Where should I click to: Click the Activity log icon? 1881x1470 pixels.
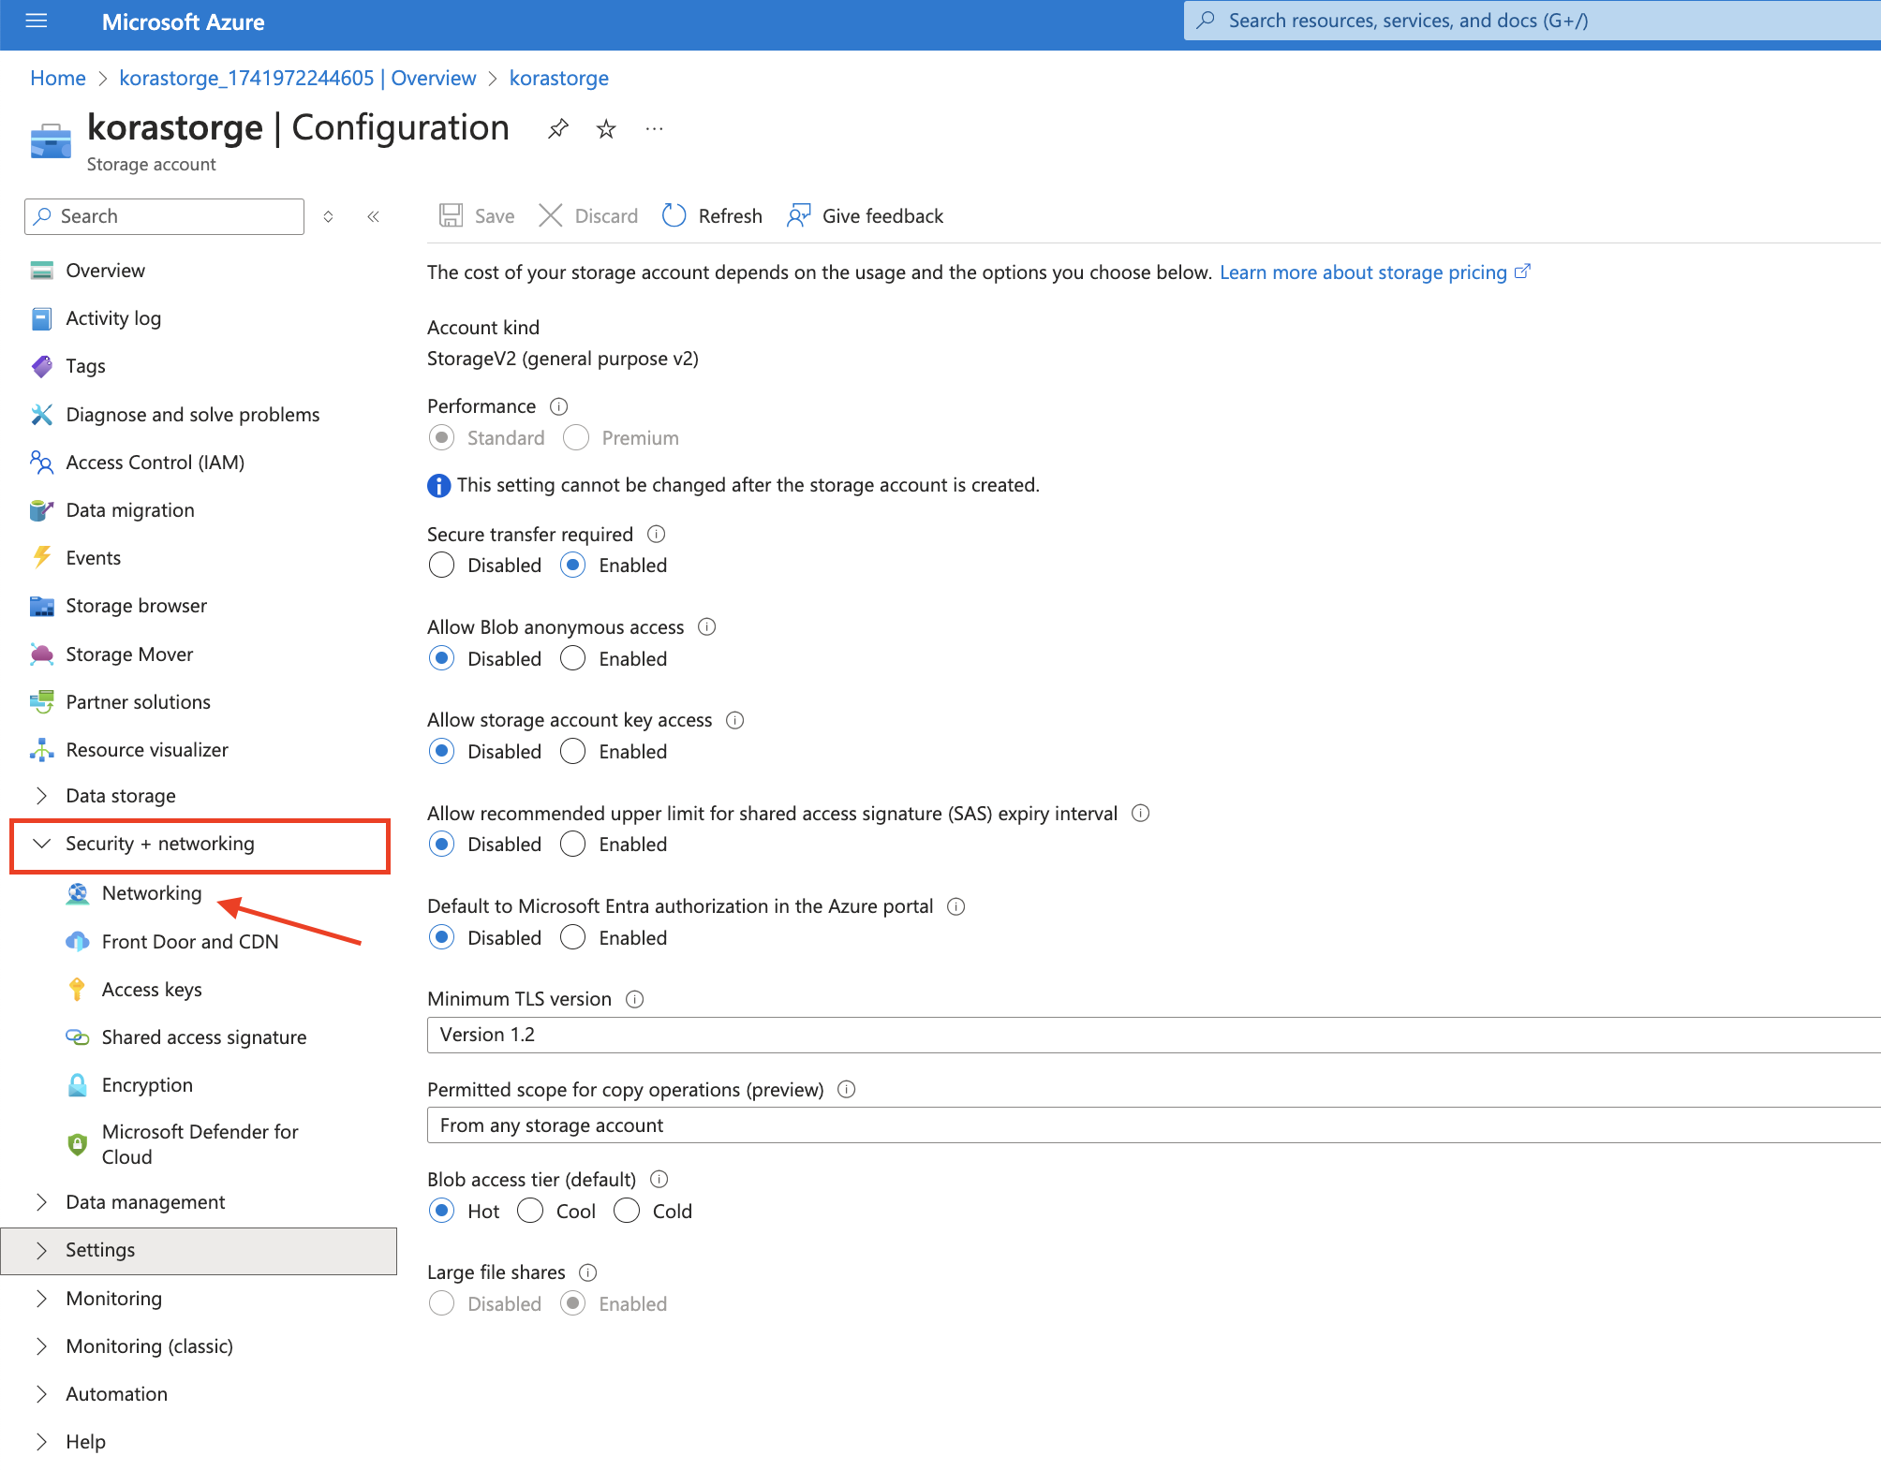tap(41, 318)
